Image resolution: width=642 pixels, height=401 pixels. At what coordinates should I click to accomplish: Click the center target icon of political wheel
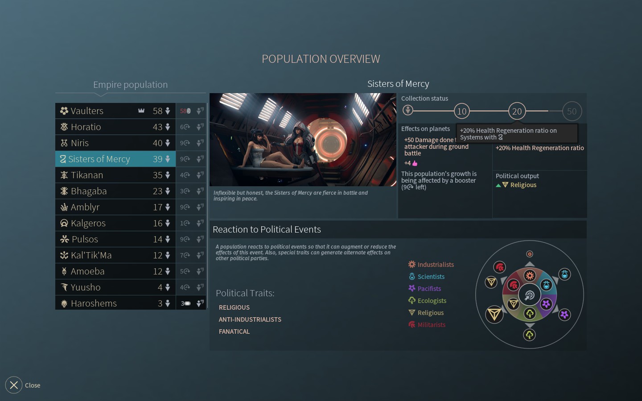[530, 295]
